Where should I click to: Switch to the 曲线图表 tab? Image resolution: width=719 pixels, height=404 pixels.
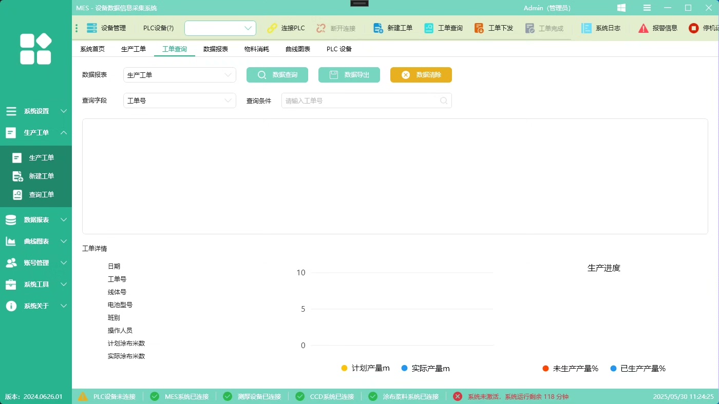click(x=298, y=49)
